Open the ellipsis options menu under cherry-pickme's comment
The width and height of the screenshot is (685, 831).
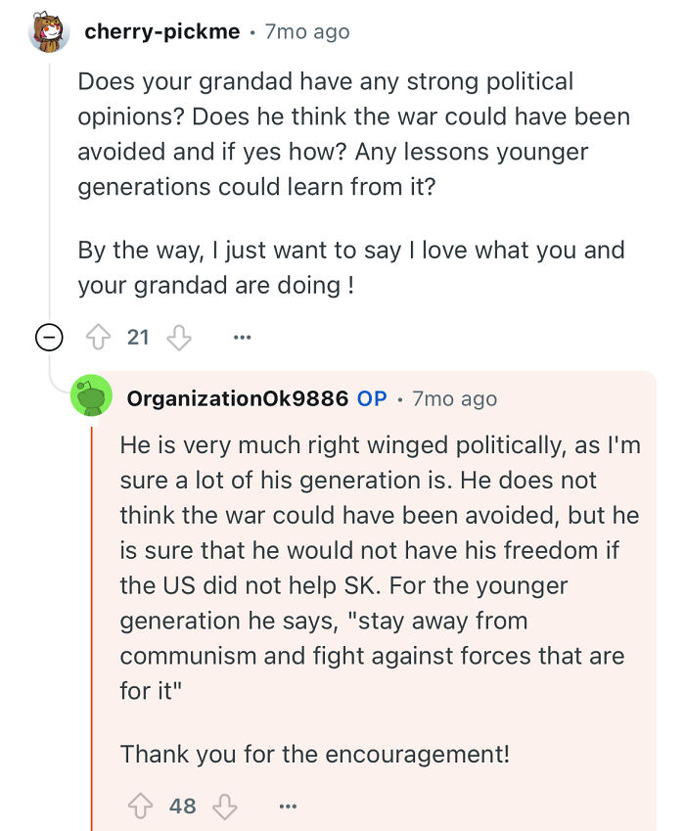tap(242, 337)
